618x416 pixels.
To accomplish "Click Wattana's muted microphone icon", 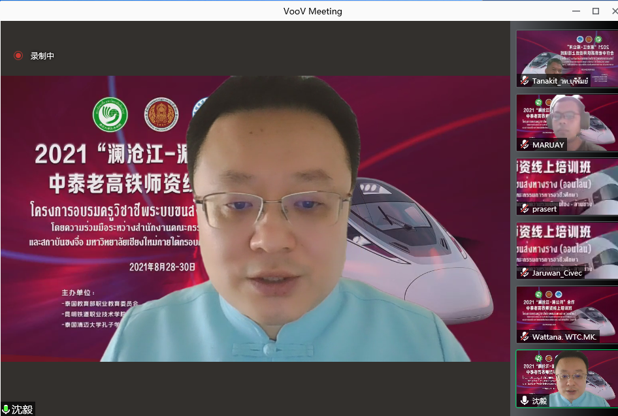I will click(x=524, y=337).
